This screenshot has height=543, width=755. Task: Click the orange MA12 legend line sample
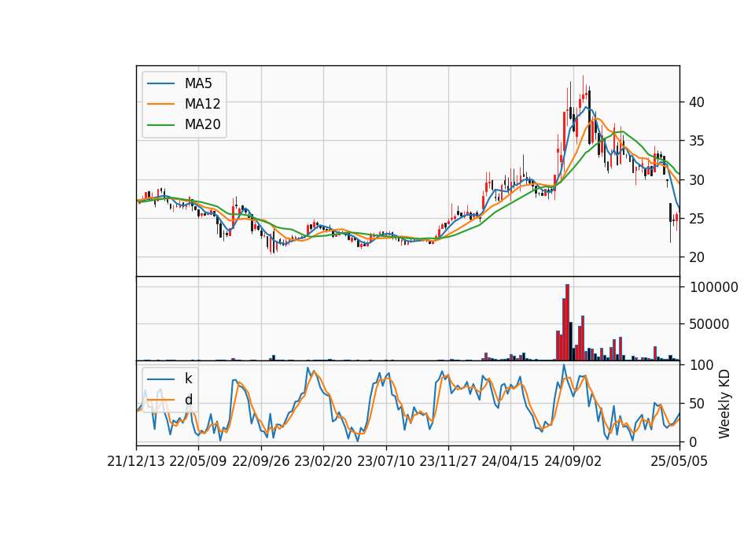tap(160, 104)
